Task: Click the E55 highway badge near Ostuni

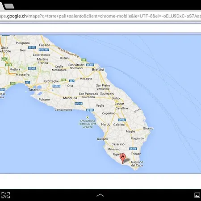Action: click(84, 60)
